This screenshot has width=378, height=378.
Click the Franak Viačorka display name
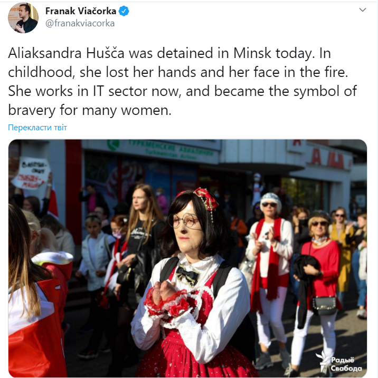(x=81, y=11)
